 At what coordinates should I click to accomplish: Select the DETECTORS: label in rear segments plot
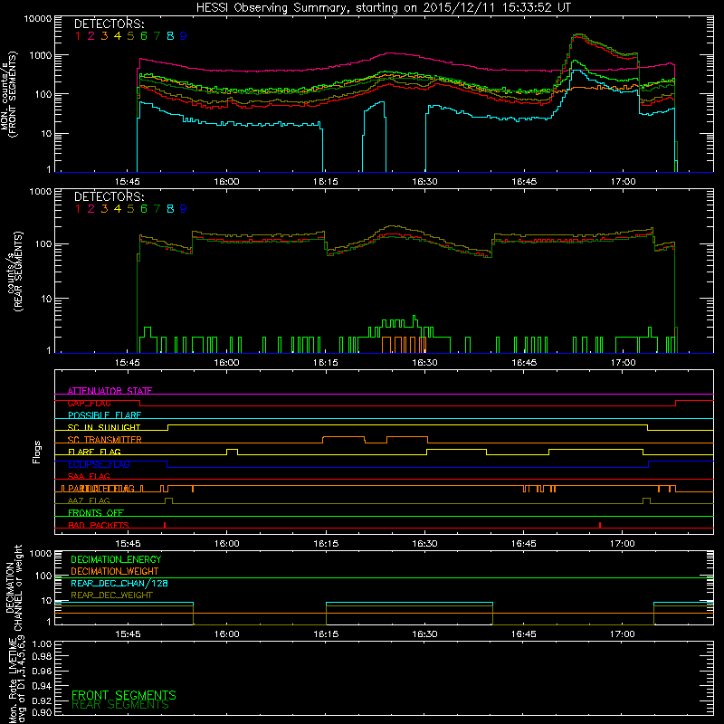110,196
